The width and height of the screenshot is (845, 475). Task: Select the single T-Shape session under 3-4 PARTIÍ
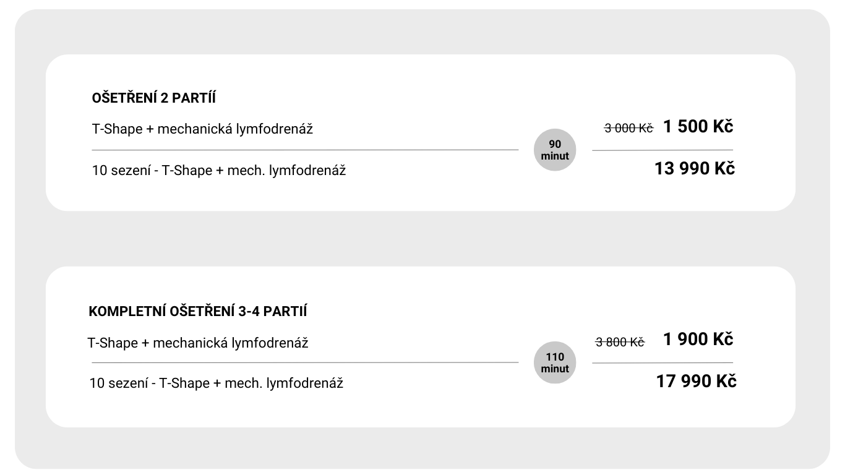198,343
